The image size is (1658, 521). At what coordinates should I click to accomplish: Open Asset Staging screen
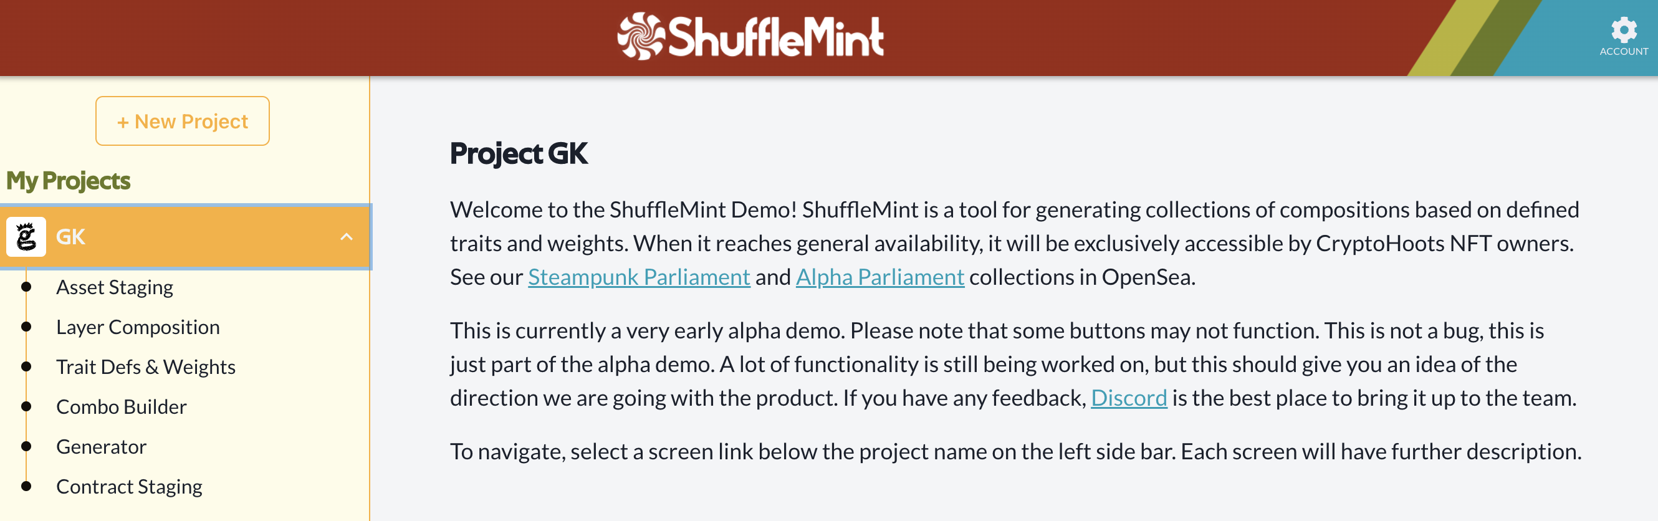[x=115, y=287]
